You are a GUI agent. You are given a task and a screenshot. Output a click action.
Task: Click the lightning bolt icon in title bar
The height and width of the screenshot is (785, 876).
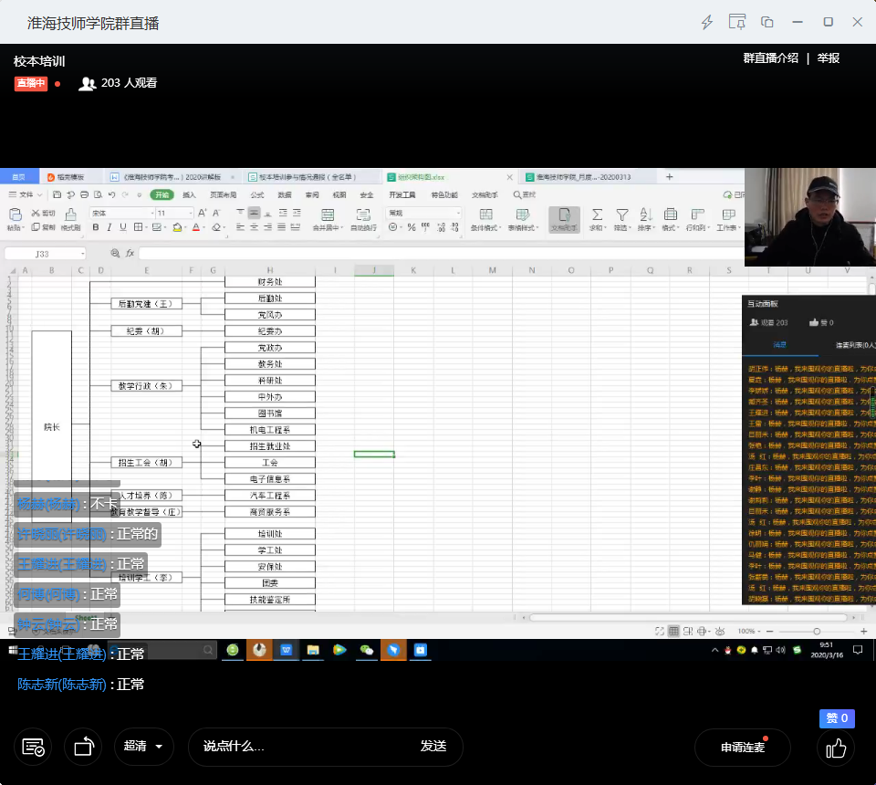707,22
